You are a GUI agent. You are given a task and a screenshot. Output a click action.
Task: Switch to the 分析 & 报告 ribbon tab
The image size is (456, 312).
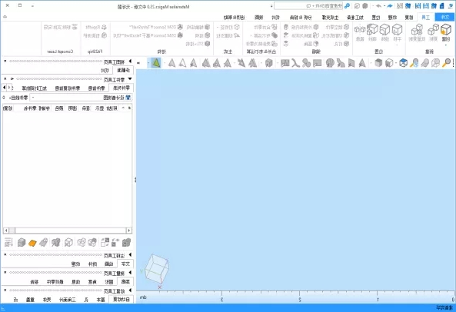[301, 18]
